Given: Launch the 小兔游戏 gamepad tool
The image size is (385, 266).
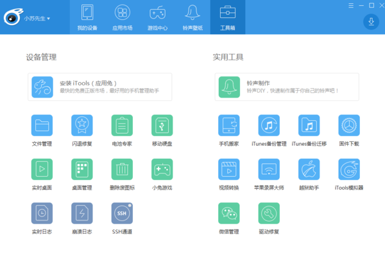Looking at the screenshot, I should pyautogui.click(x=162, y=170).
